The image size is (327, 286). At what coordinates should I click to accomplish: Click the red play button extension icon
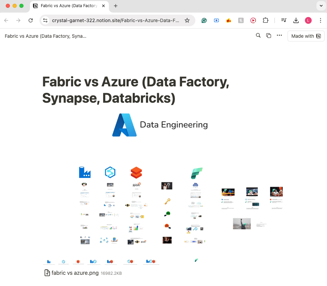point(253,20)
